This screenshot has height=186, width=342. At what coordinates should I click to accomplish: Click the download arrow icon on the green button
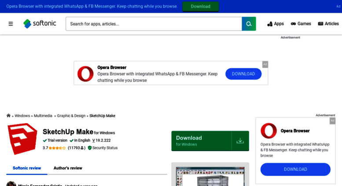pyautogui.click(x=240, y=141)
